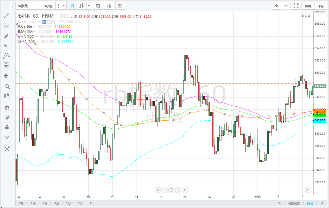Toggle hide all drawing tools

7,137
